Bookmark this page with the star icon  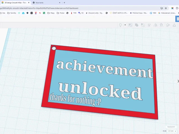point(166,8)
